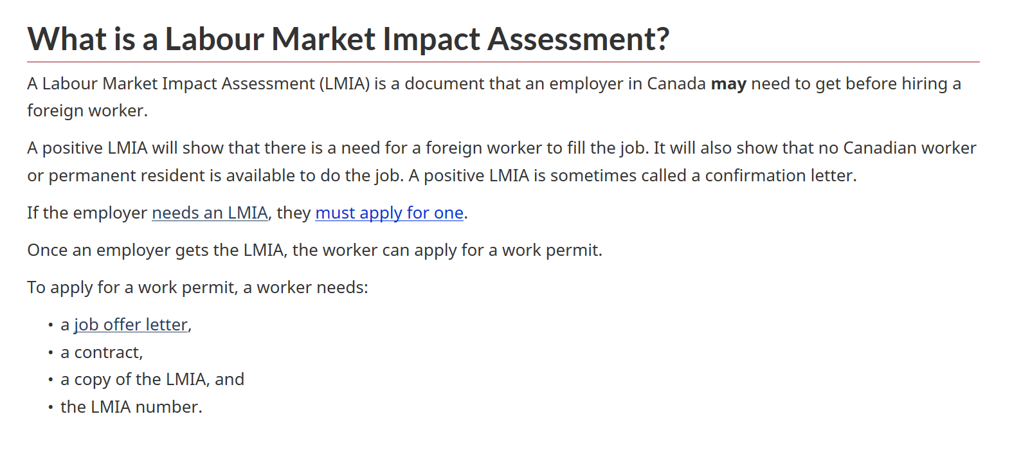Click the bold word "may"
The width and height of the screenshot is (1012, 459).
(x=728, y=84)
